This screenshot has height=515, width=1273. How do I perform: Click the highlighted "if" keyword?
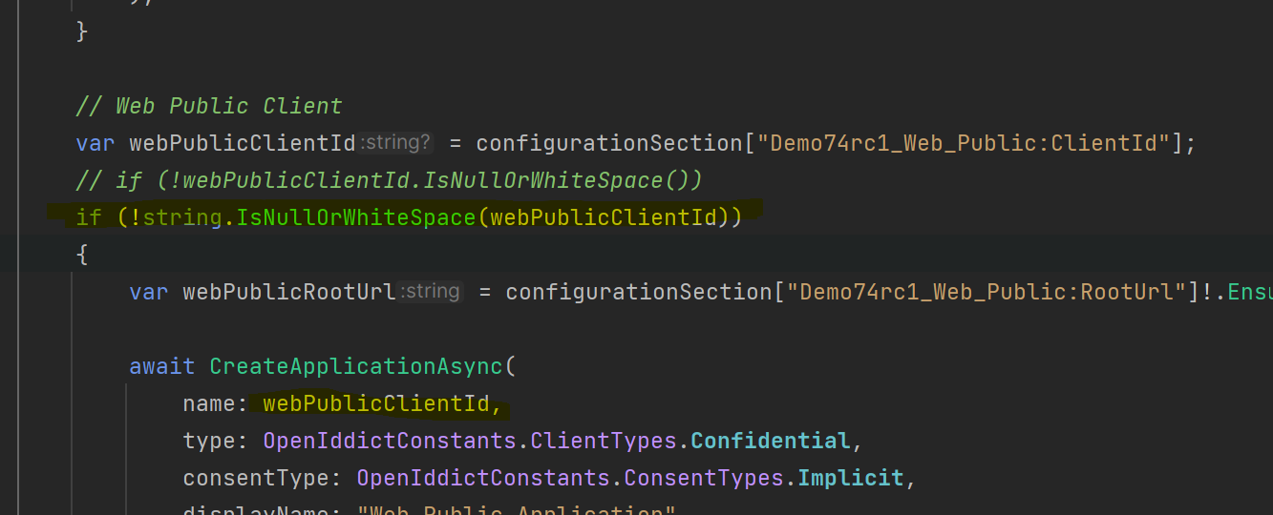89,217
